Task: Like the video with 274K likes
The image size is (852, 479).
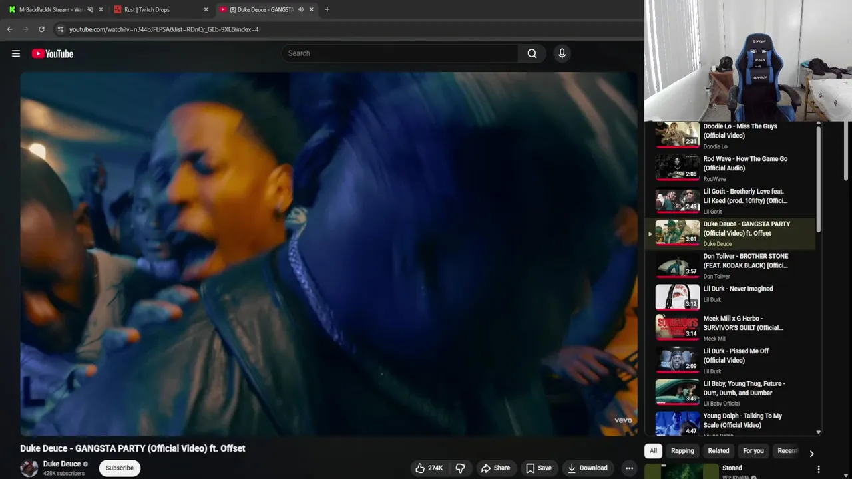Action: pyautogui.click(x=429, y=468)
